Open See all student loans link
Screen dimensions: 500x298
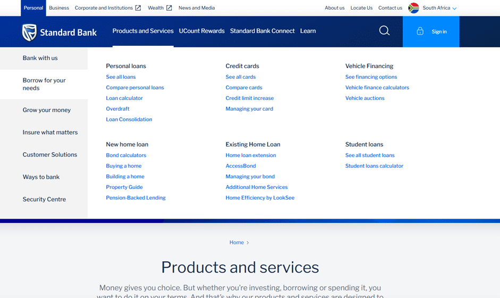tap(370, 155)
